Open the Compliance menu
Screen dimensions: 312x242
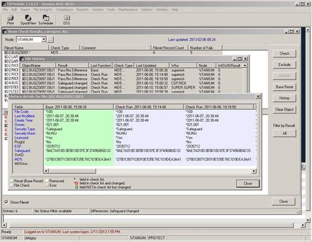pyautogui.click(x=65, y=10)
